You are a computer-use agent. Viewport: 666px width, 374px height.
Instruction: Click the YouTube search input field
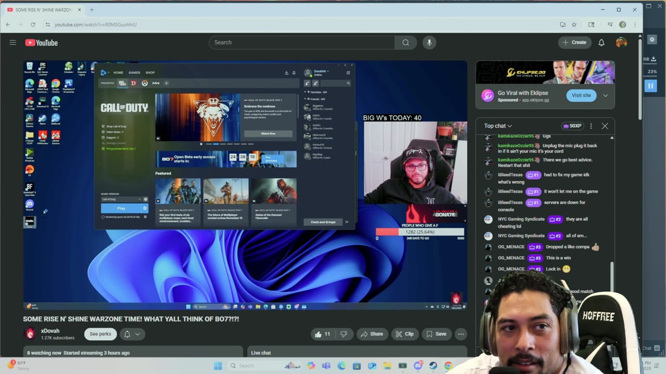(302, 43)
